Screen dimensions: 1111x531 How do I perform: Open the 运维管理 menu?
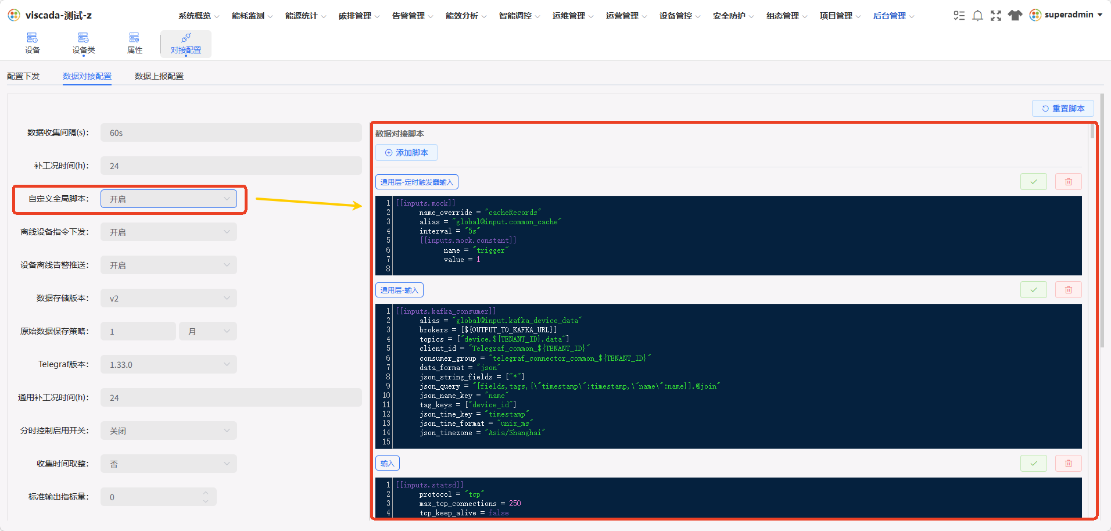click(573, 16)
